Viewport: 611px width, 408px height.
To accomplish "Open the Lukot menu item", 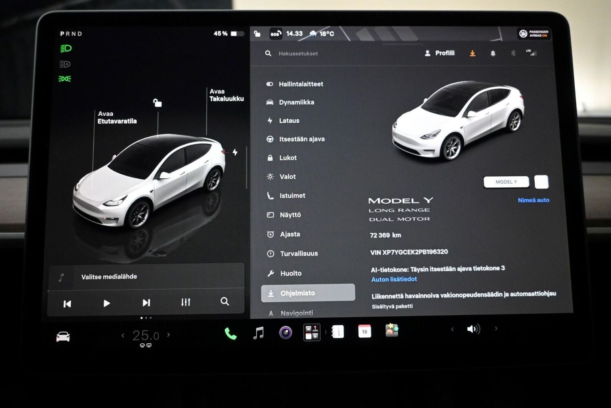I will 282,158.
